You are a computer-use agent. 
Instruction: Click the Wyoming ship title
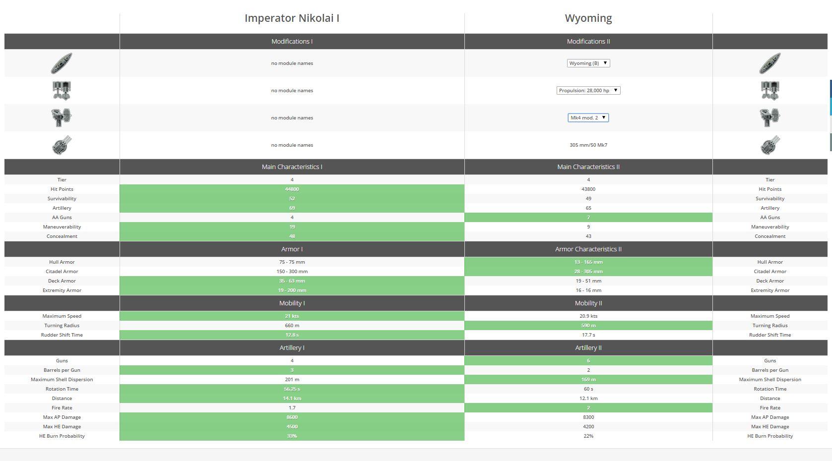[588, 18]
